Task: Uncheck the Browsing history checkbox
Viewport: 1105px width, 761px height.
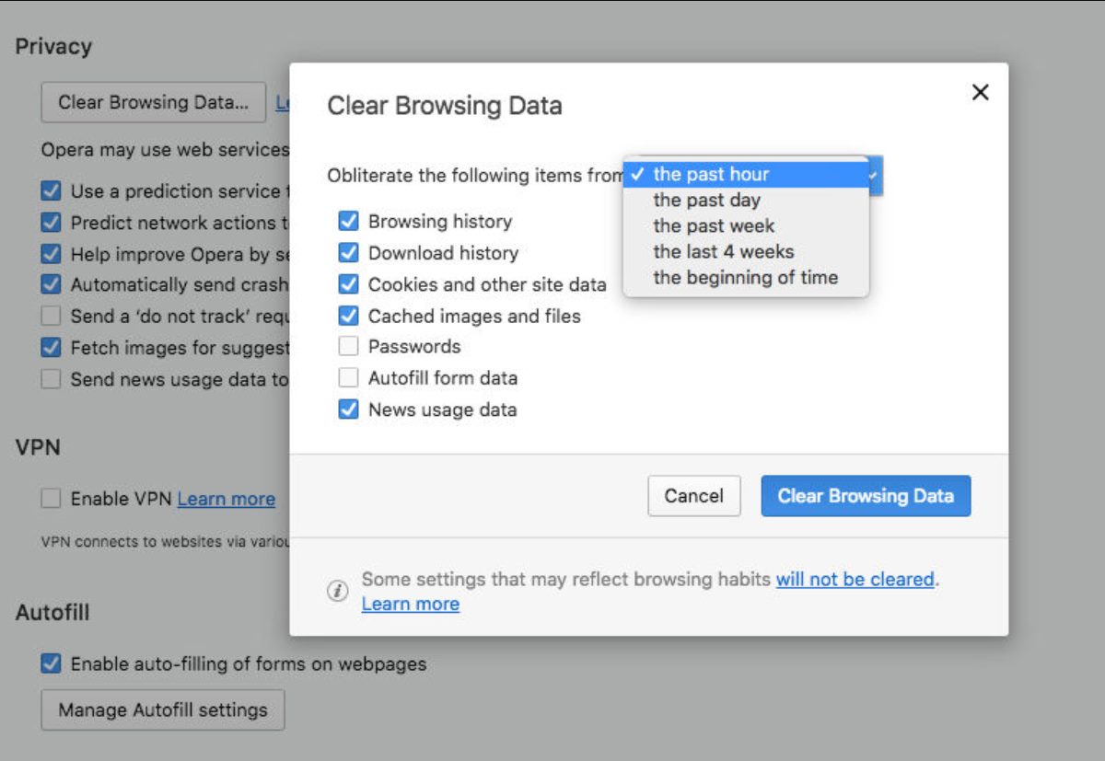Action: click(348, 222)
